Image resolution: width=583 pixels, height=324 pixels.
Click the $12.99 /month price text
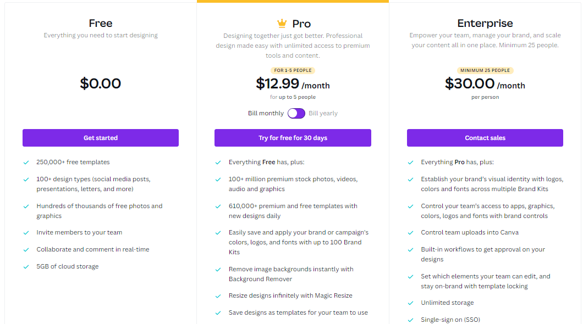click(293, 84)
